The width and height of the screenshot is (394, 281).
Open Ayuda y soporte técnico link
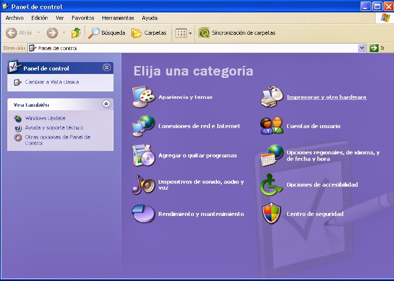[54, 128]
